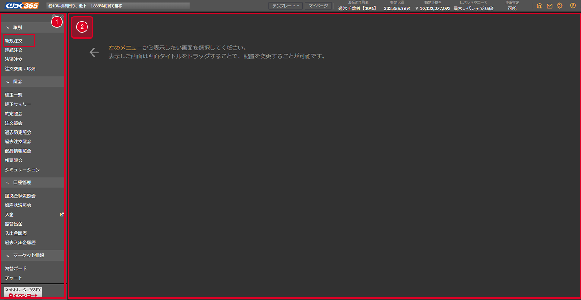581x300 pixels.
Task: Collapse the 取引 section
Action: [x=32, y=27]
